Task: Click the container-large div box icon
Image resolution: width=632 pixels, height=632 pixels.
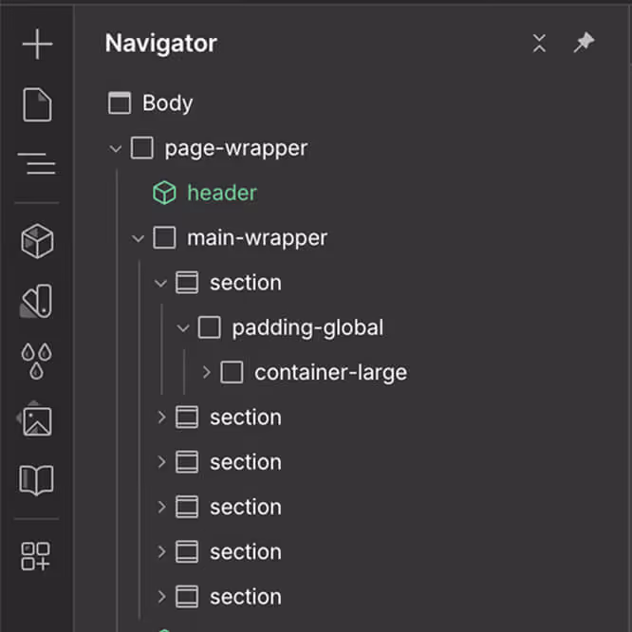Action: [x=232, y=372]
